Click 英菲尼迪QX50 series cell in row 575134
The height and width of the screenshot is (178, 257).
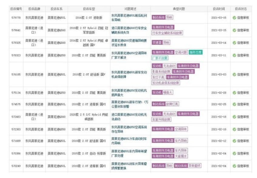[56, 93]
